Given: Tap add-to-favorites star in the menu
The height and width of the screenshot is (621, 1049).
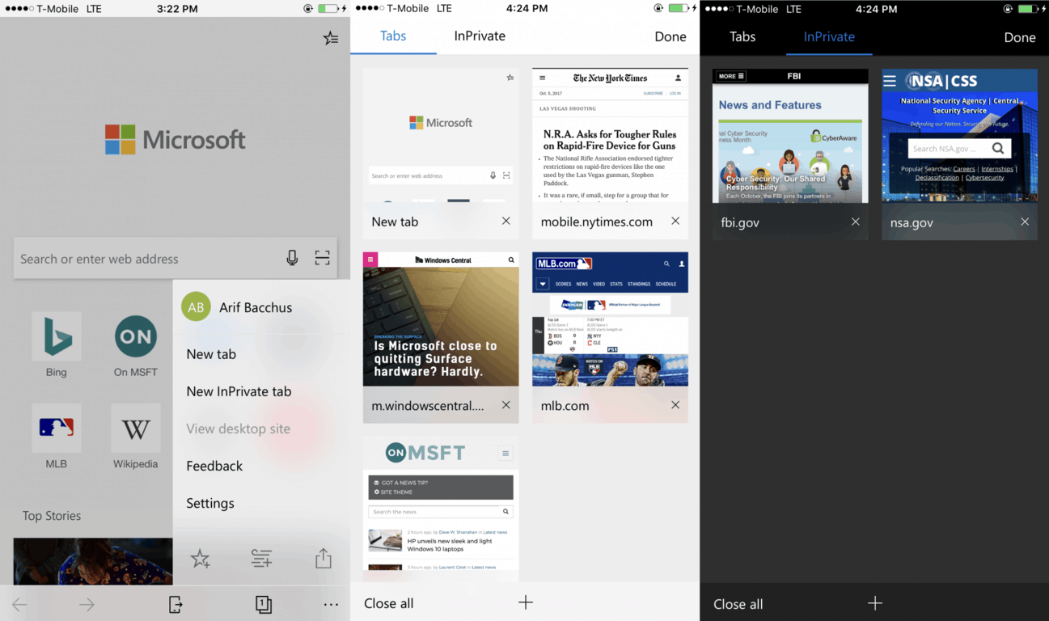Looking at the screenshot, I should click(x=201, y=559).
